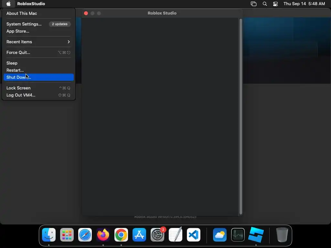This screenshot has height=248, width=331.
Task: Expand the Recent Items submenu
Action: [x=39, y=42]
